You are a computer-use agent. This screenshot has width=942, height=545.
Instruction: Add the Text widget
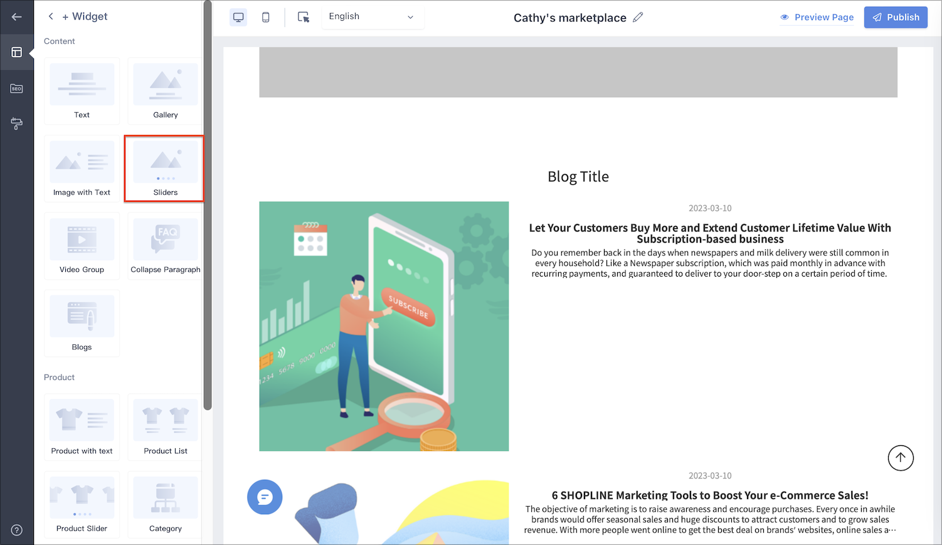[82, 91]
